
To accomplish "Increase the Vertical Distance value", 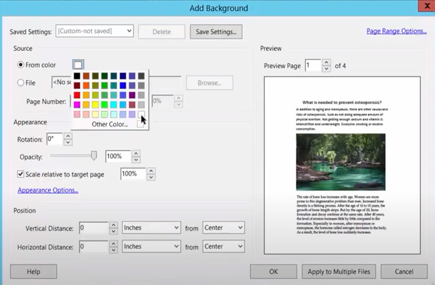I will tap(113, 225).
